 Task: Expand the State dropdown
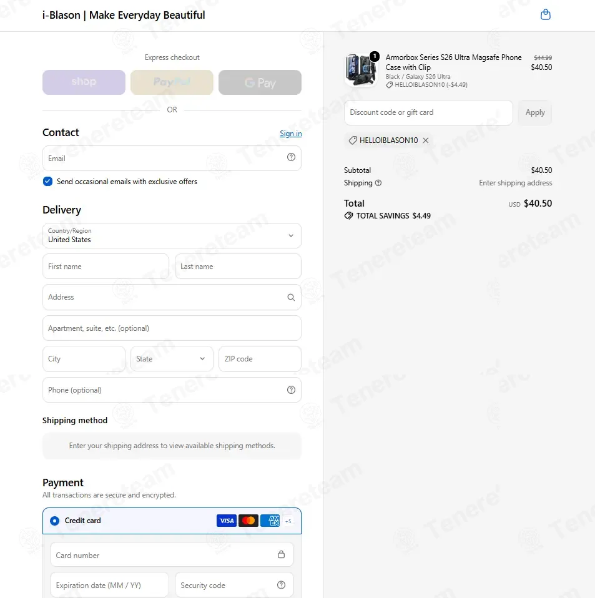pos(172,359)
